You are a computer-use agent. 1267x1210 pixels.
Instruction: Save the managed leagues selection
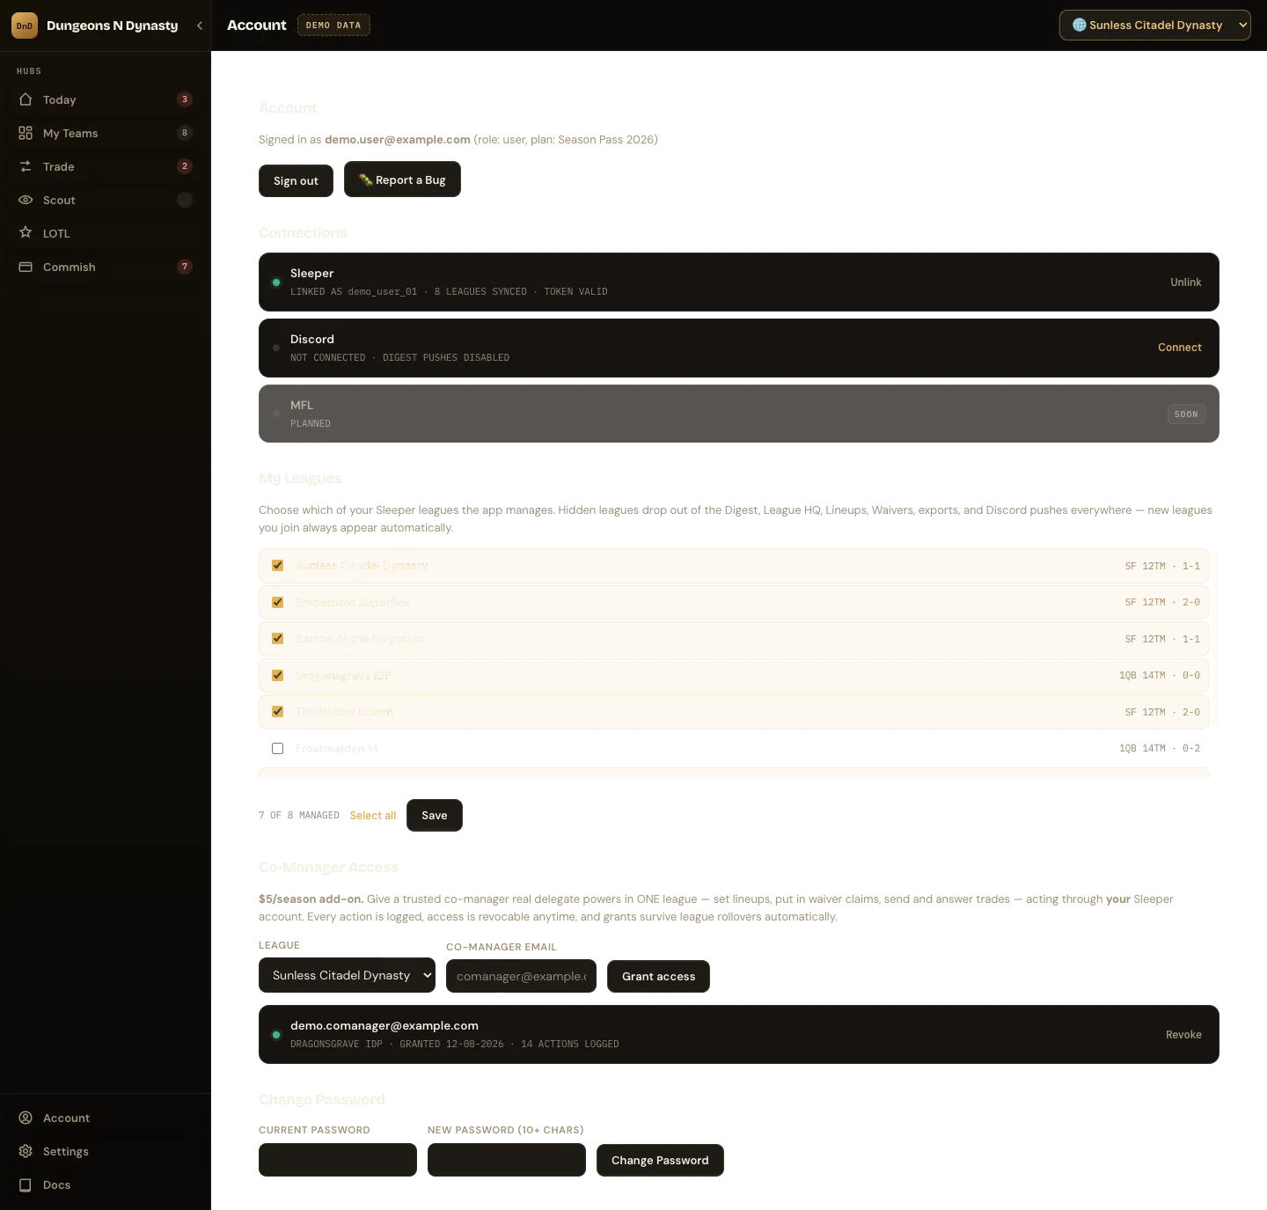click(435, 815)
